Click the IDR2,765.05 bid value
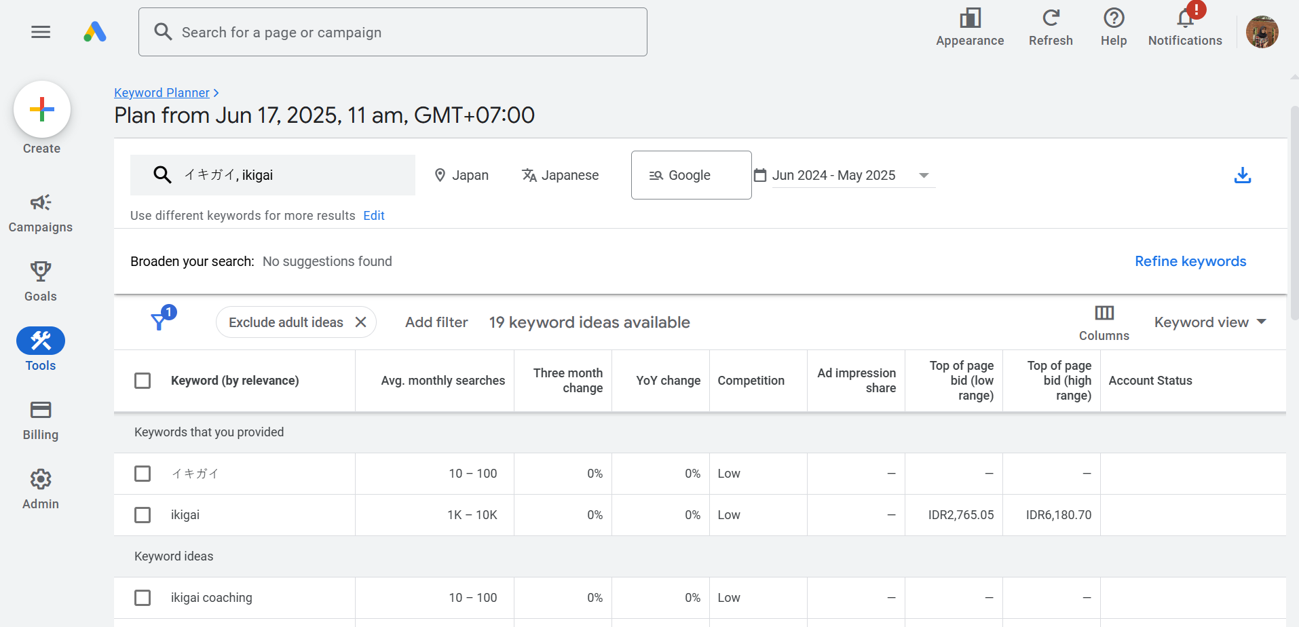The height and width of the screenshot is (627, 1299). tap(961, 515)
